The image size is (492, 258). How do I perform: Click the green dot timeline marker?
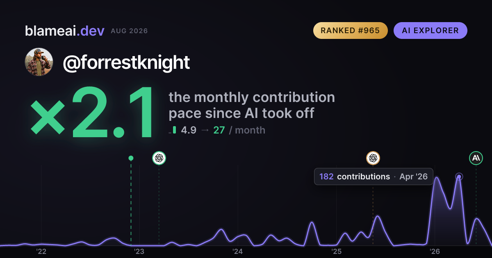[x=131, y=158]
